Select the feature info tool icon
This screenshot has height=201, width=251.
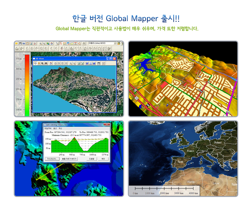(x=68, y=44)
